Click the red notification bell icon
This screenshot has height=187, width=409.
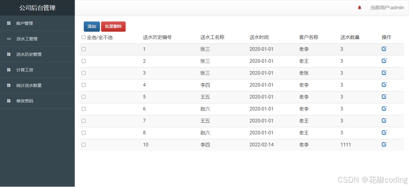coord(359,8)
